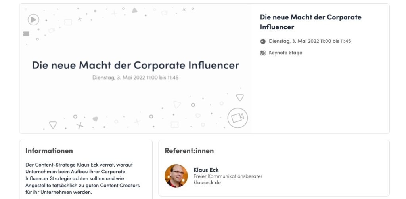Click the outlined triangle above the camera icon
The width and height of the screenshot is (406, 199).
[239, 97]
